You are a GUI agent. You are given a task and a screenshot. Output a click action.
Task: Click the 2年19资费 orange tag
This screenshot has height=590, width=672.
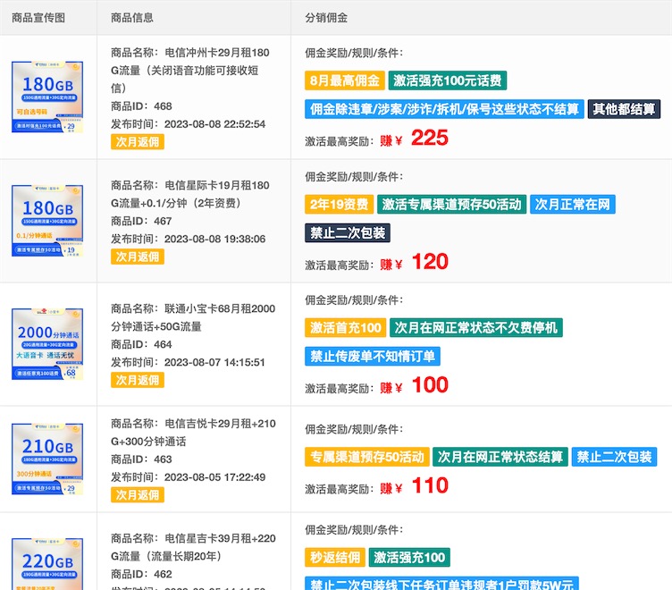(338, 205)
